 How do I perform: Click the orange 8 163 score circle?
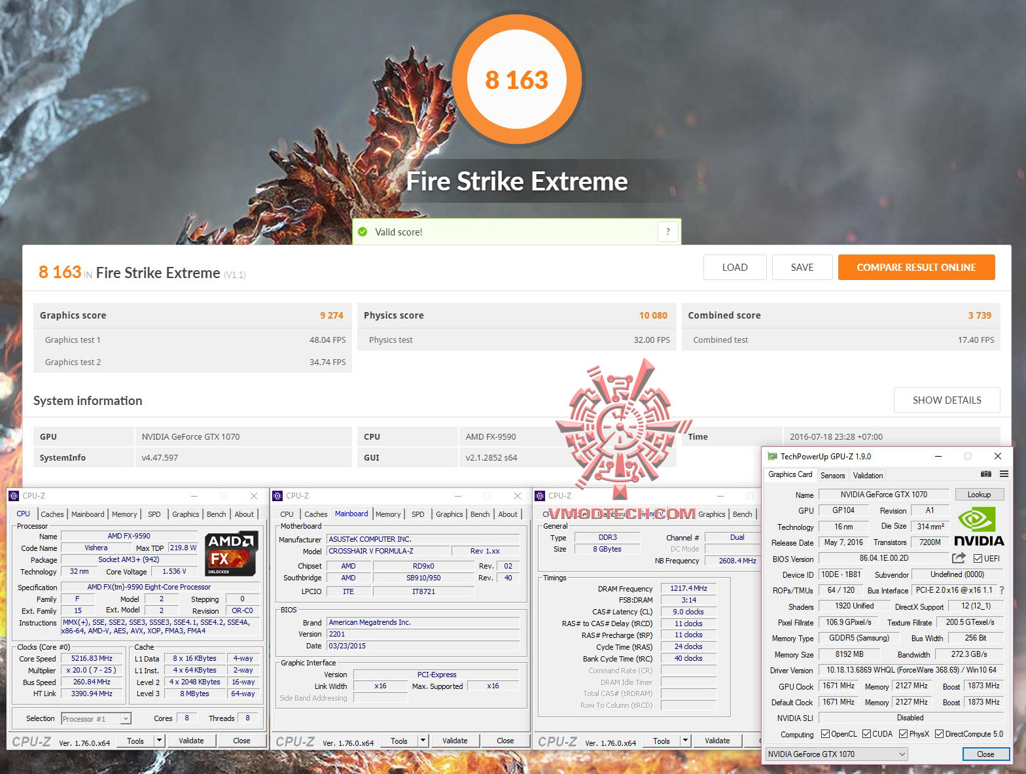(x=517, y=80)
